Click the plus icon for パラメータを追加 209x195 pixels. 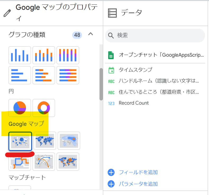click(111, 184)
